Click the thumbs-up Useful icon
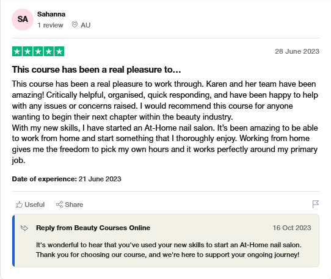Viewport: 331px width, 279px height. tap(19, 205)
